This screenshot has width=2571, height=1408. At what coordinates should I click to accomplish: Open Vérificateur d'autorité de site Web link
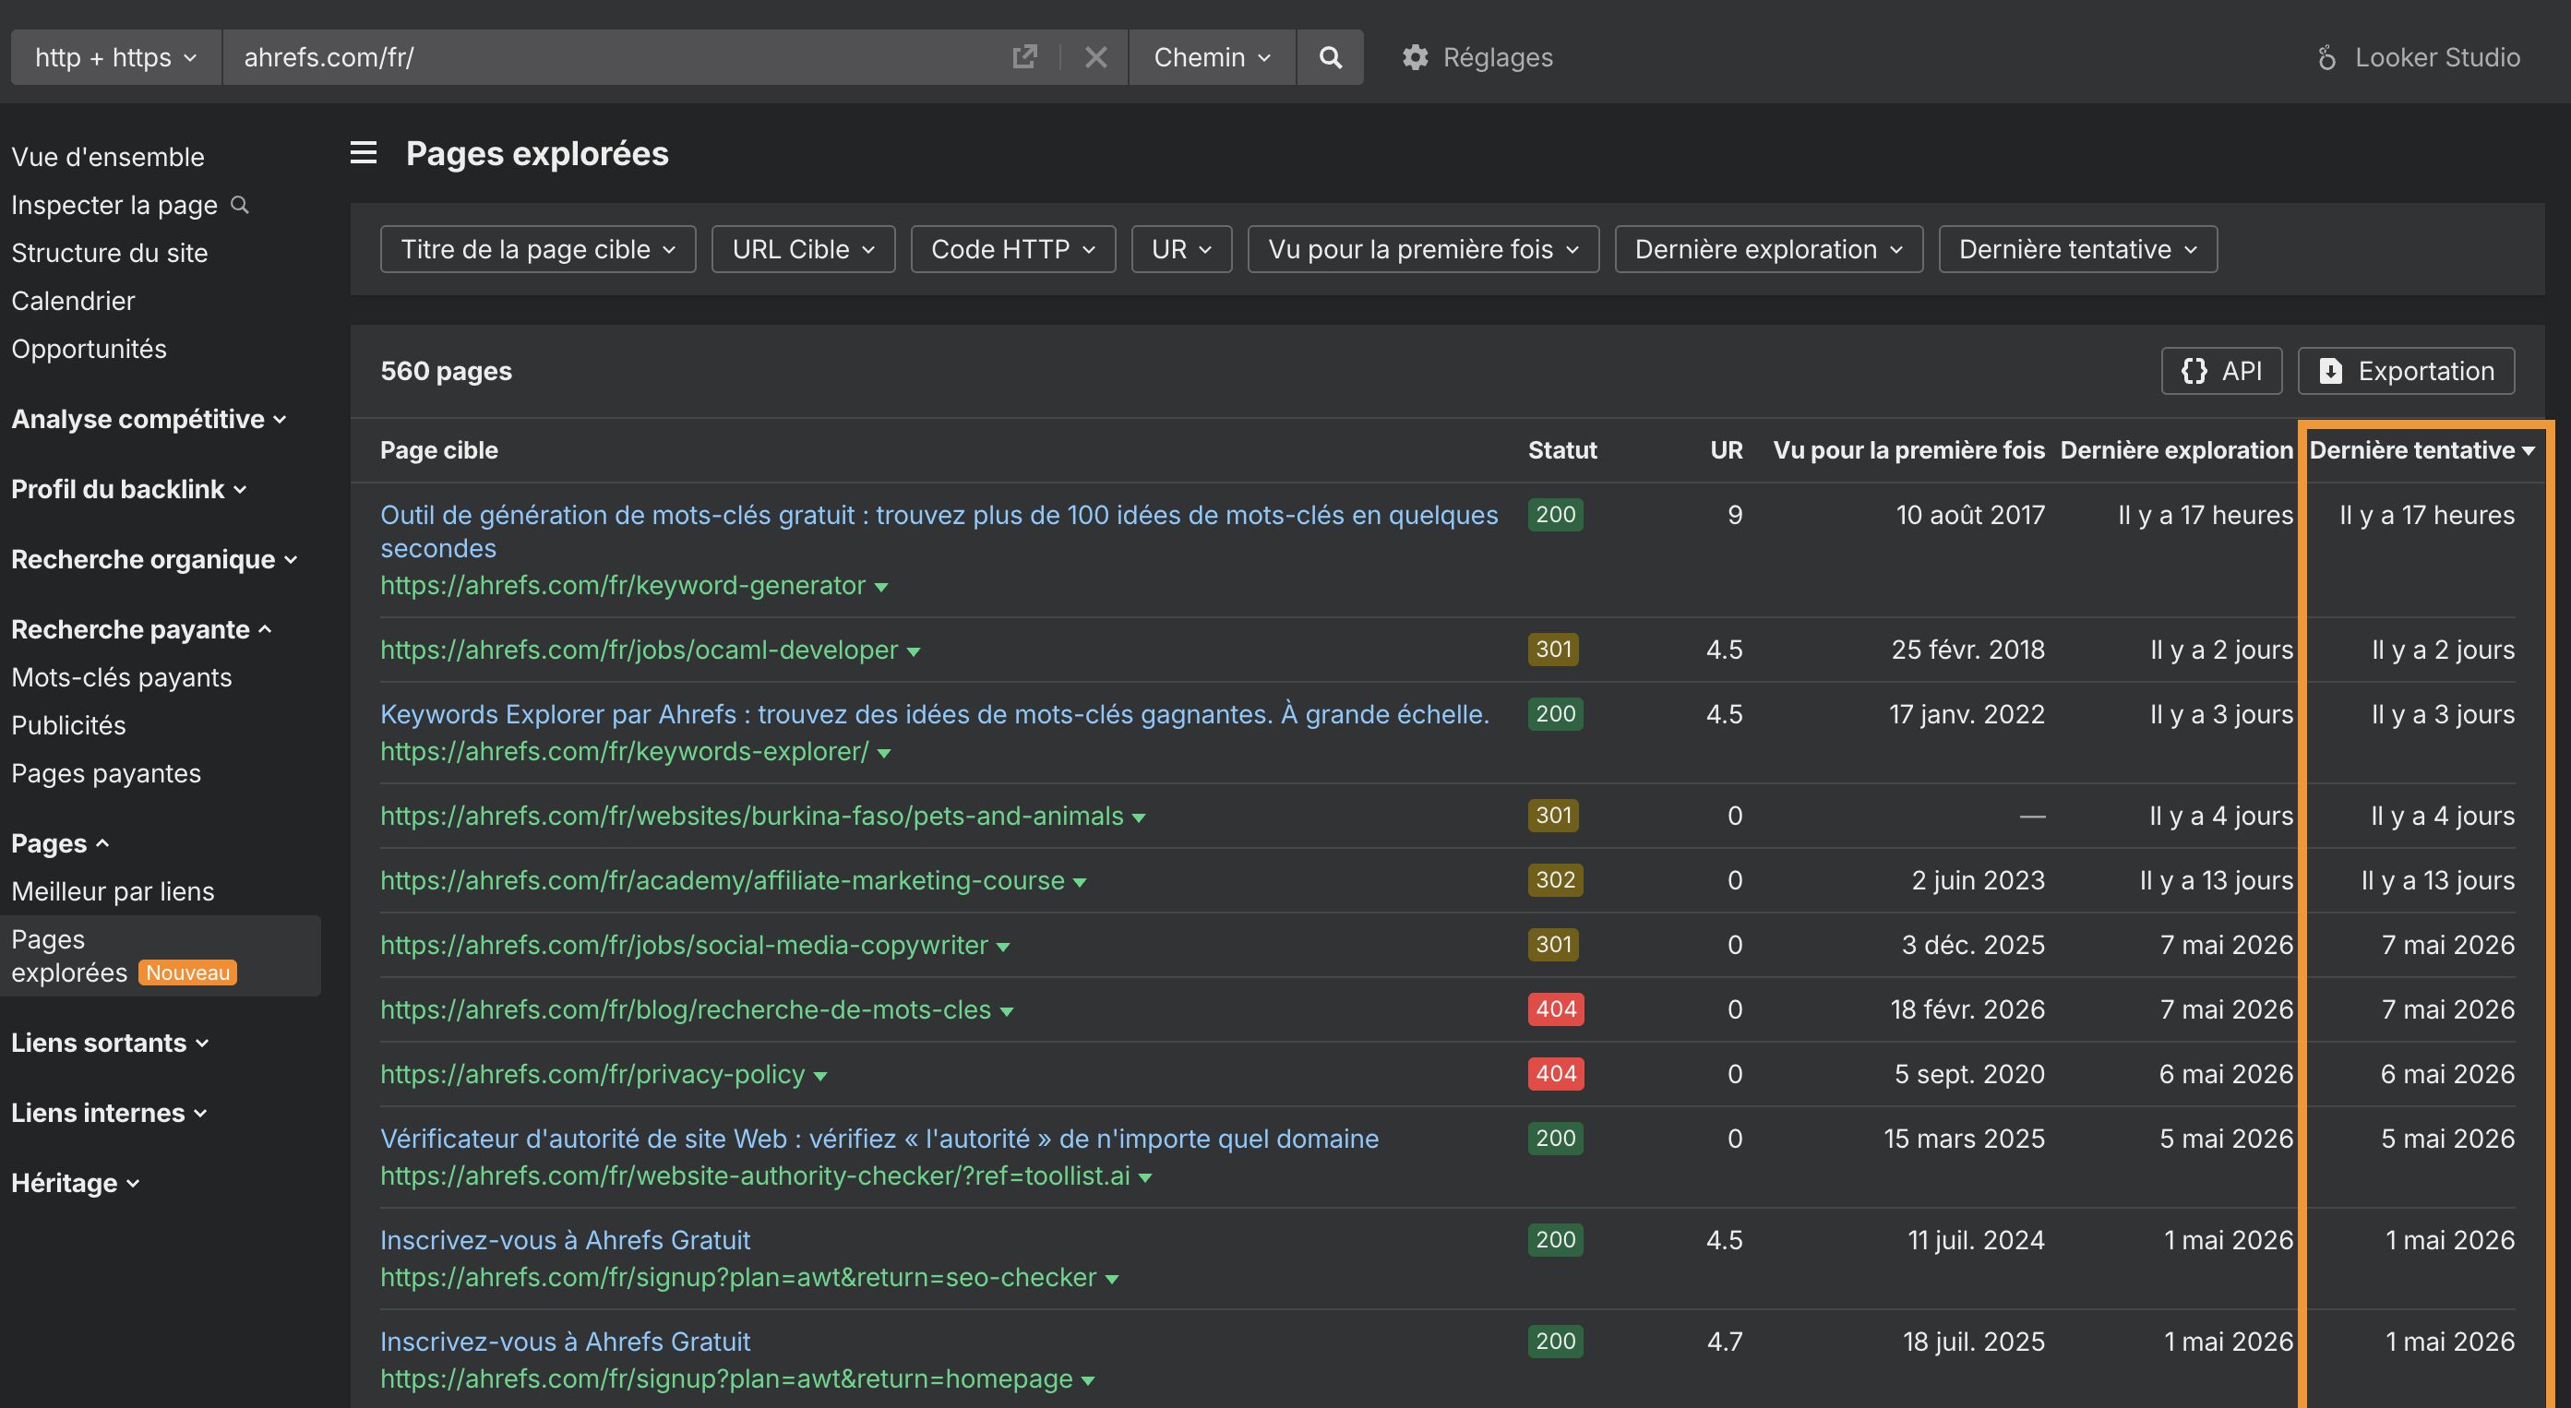pyautogui.click(x=879, y=1139)
